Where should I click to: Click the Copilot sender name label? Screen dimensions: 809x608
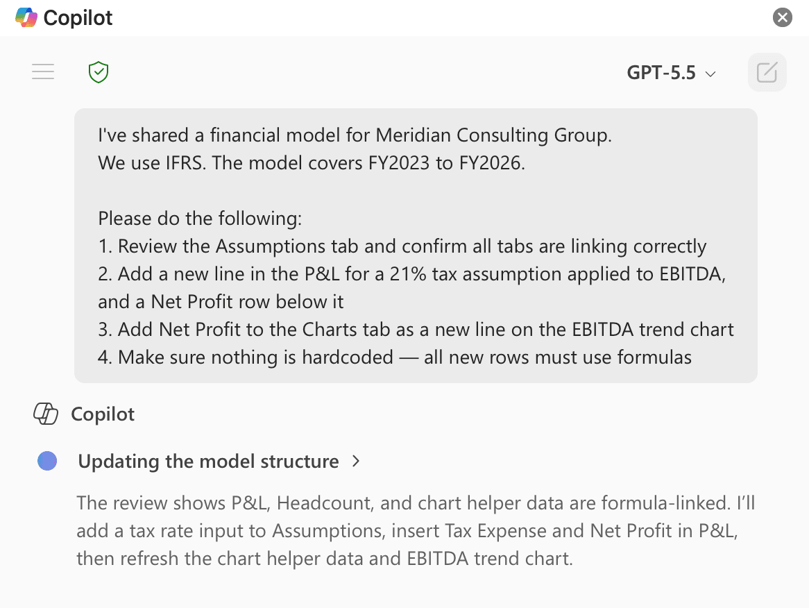click(103, 414)
